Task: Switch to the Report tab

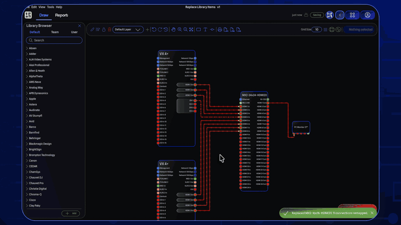Action: 62,15
